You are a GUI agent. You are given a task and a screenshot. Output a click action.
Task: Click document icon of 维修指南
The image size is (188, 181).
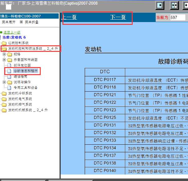point(9,77)
